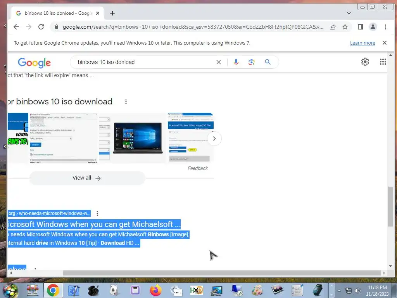Open the network icon in the tray
This screenshot has width=397, height=298.
(349, 291)
